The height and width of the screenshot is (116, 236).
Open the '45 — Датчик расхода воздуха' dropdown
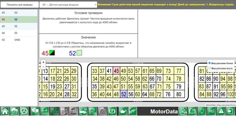tap(68, 5)
